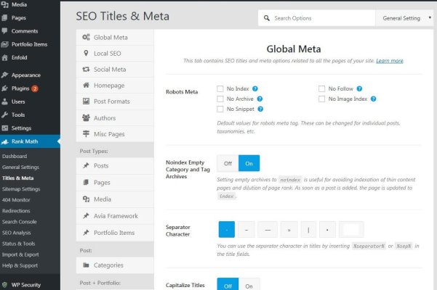Open the Local SEO tab
Screen dimensions: 437x290
click(115, 54)
